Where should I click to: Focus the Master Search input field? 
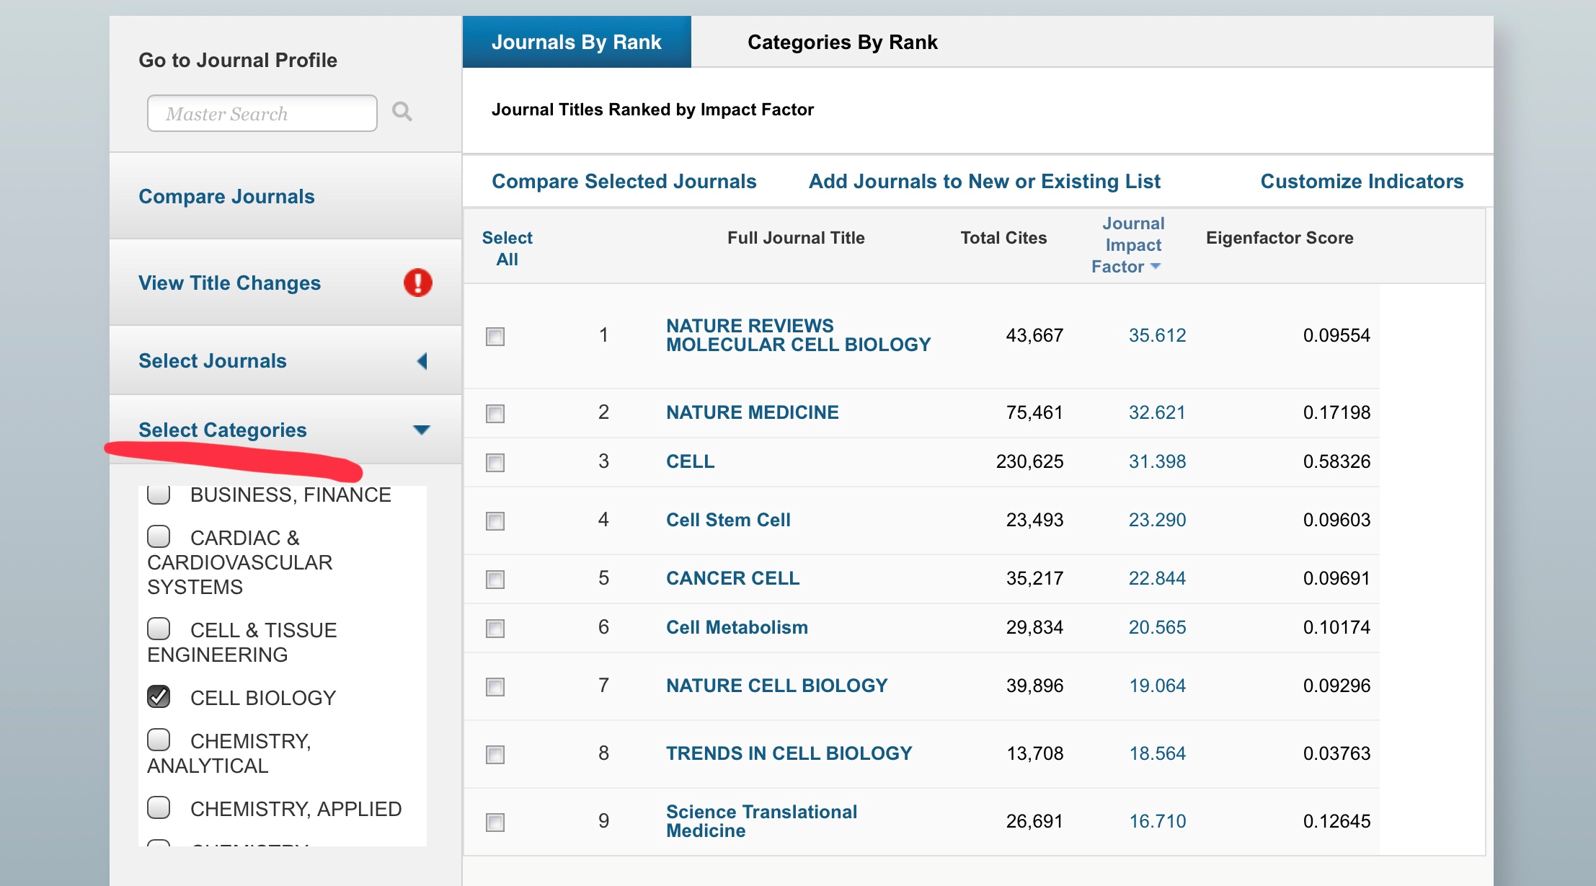(x=262, y=114)
